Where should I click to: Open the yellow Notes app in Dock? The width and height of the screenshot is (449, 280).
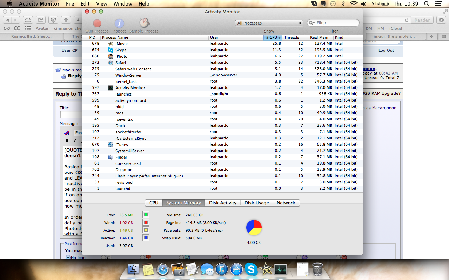coord(148,269)
